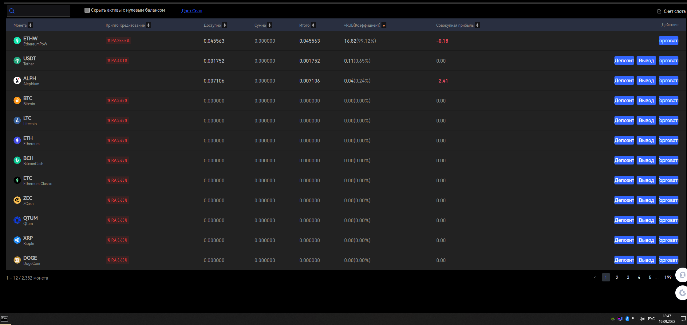The height and width of the screenshot is (325, 687).
Task: Sort by Крипто Кредитование column
Action: 148,25
